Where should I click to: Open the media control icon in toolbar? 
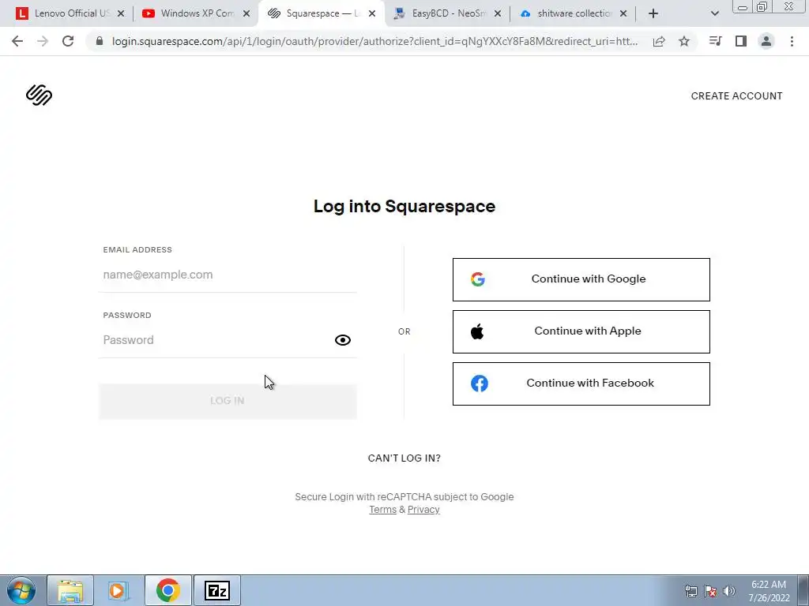(715, 41)
